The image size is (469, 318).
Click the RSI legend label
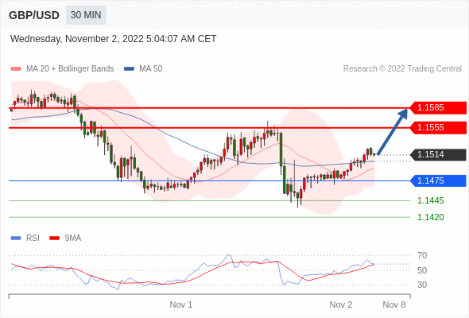pos(33,238)
